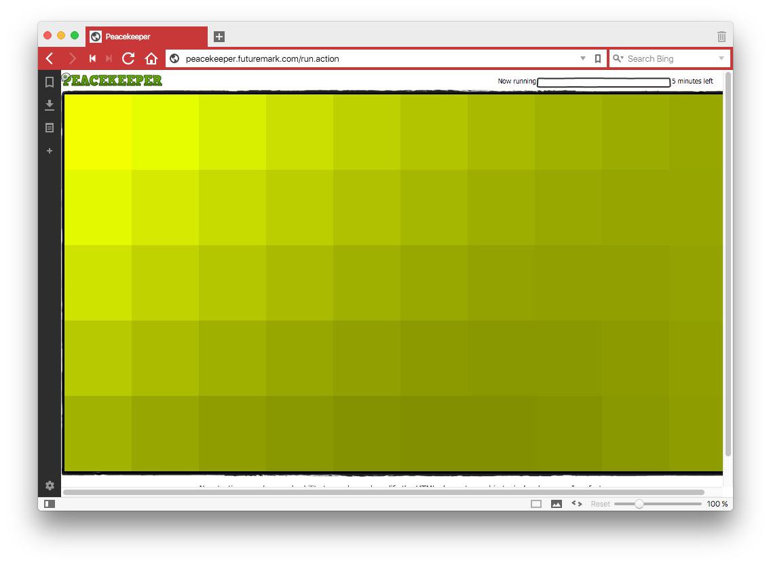Click the '100 %' zoom value

tap(717, 504)
